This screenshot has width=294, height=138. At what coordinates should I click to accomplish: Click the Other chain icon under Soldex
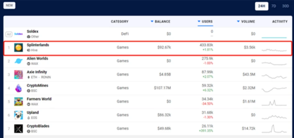pyautogui.click(x=29, y=37)
